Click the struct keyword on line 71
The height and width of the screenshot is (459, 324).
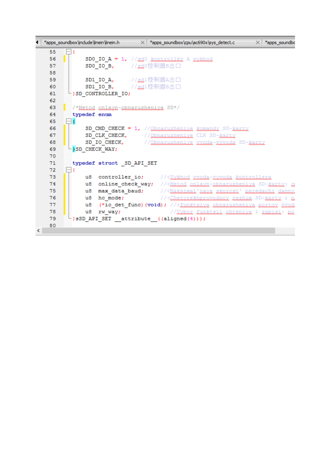coord(108,163)
